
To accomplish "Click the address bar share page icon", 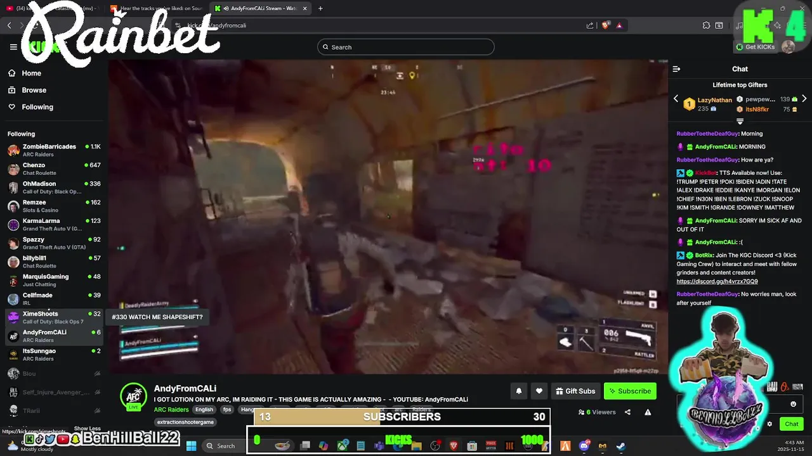I will click(x=590, y=25).
